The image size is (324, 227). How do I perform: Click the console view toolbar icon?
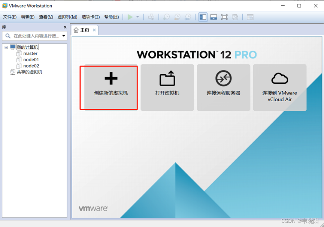coord(250,17)
